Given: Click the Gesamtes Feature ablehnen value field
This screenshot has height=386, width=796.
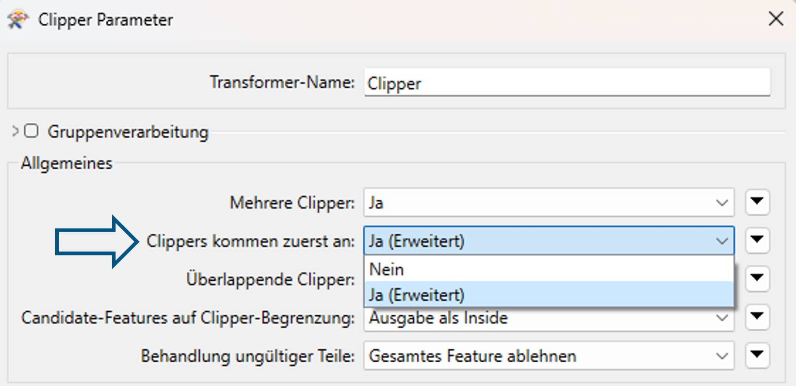Looking at the screenshot, I should pyautogui.click(x=516, y=356).
